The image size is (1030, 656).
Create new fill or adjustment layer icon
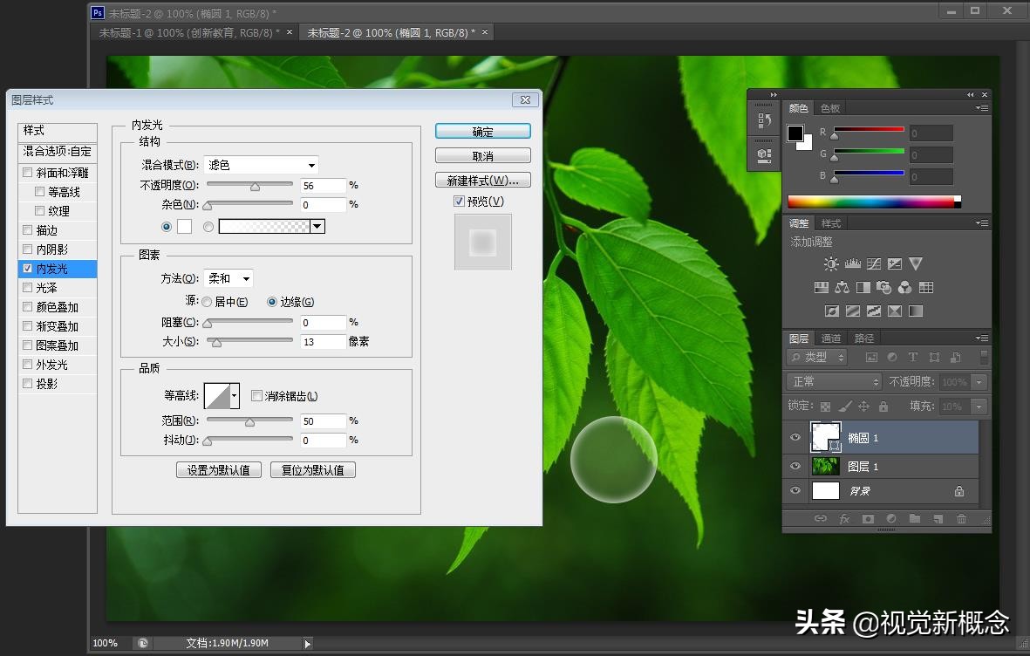pyautogui.click(x=891, y=519)
